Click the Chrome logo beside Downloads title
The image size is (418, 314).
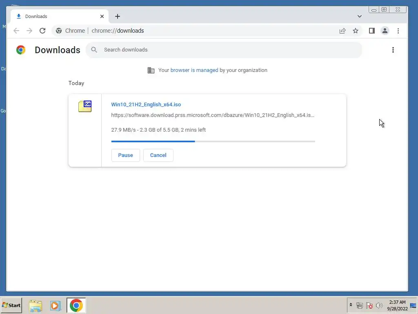(x=21, y=50)
